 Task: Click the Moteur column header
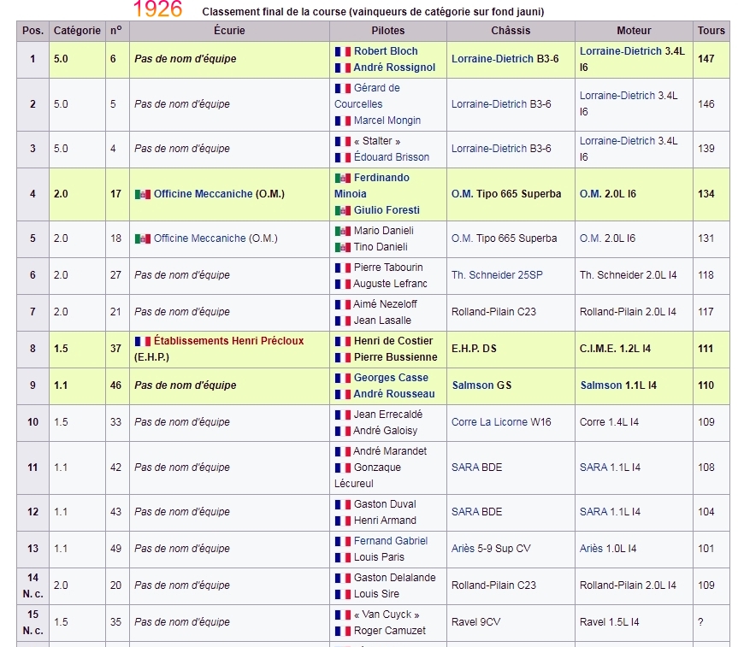coord(634,31)
